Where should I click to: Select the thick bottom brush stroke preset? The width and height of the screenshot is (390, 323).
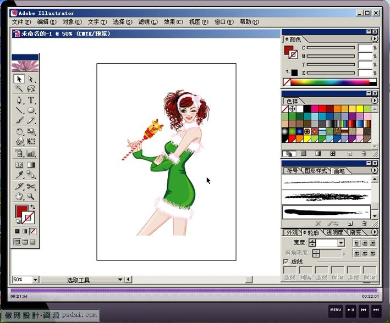coord(326,212)
